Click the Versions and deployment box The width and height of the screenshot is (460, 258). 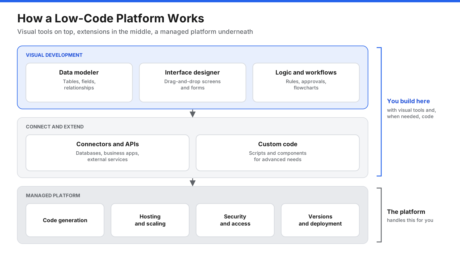(x=320, y=220)
